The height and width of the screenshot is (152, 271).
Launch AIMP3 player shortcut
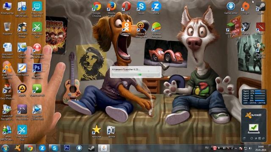(x=22, y=90)
